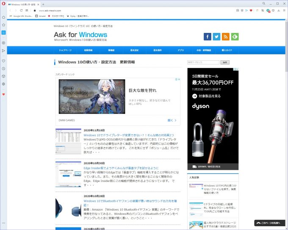Close the DMM GAMES ad with X
This screenshot has width=288, height=230.
click(x=179, y=79)
